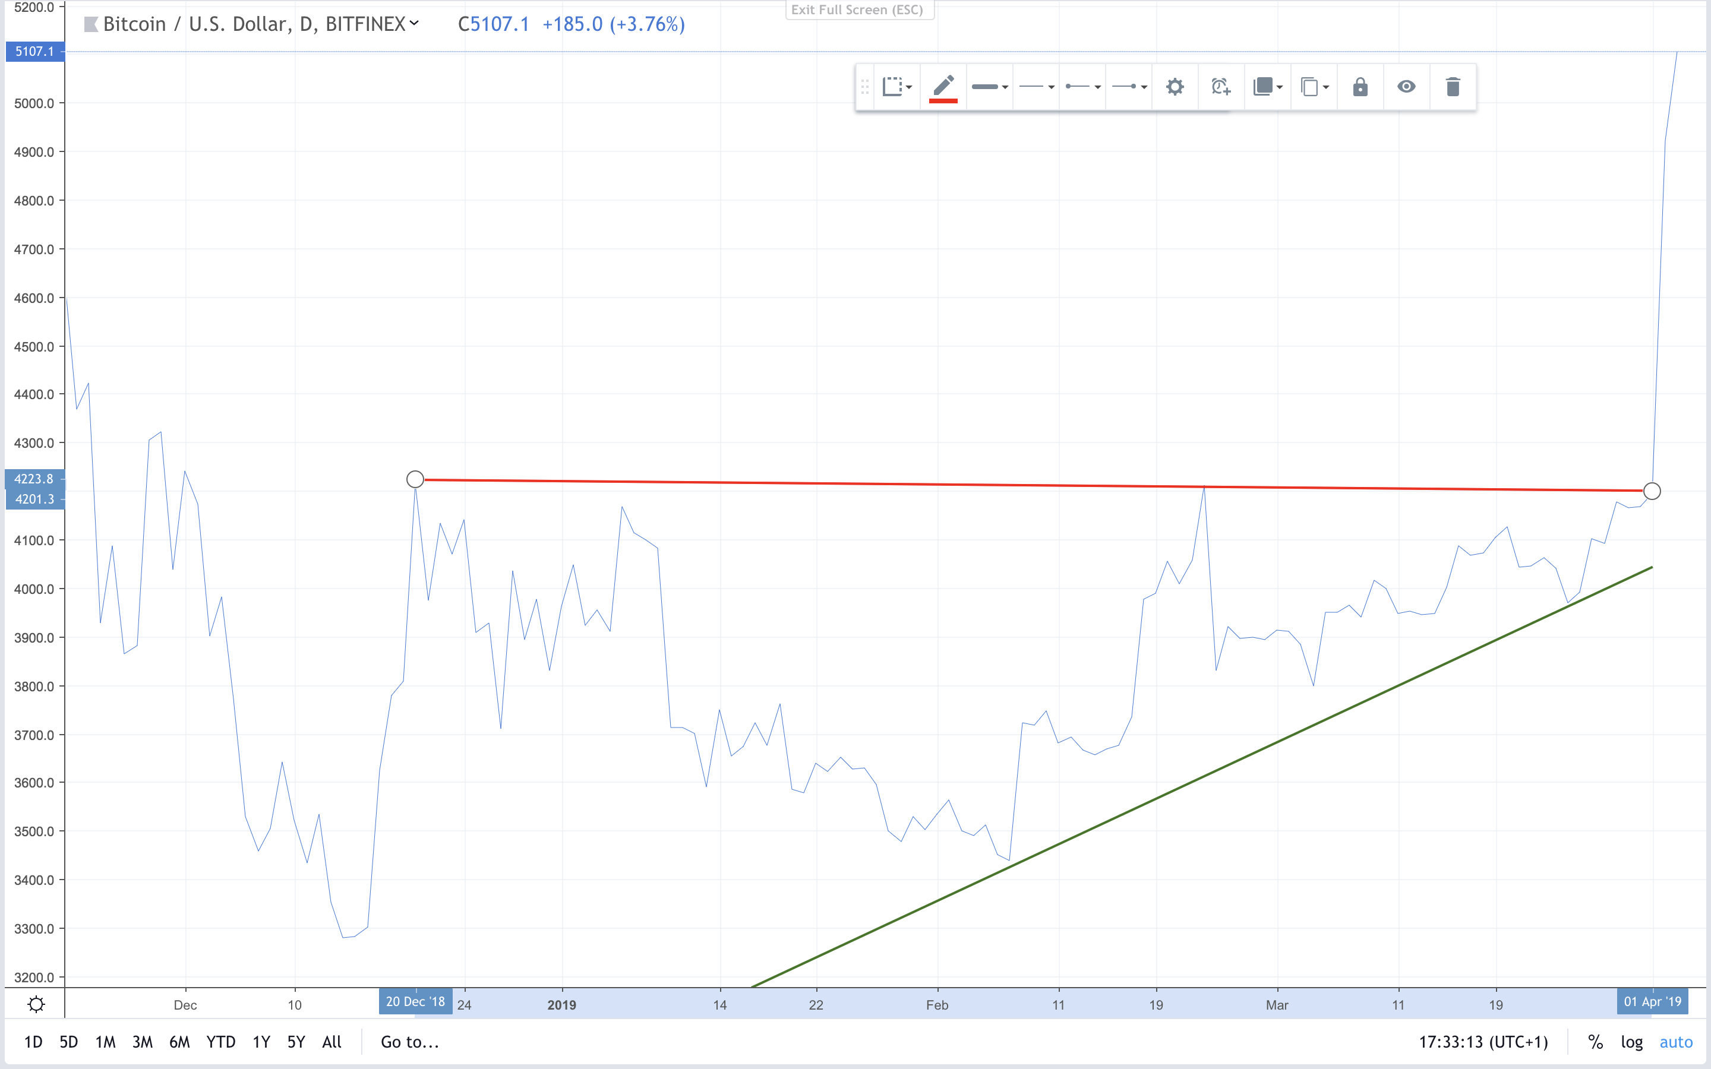Click the Mar label on time axis
This screenshot has width=1711, height=1069.
[x=1277, y=1005]
